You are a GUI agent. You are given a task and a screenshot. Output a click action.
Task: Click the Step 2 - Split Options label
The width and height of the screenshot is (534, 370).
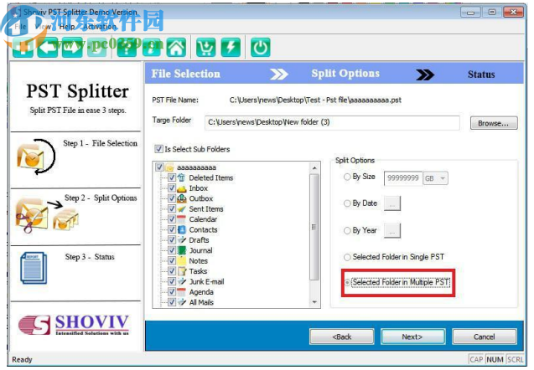point(101,198)
